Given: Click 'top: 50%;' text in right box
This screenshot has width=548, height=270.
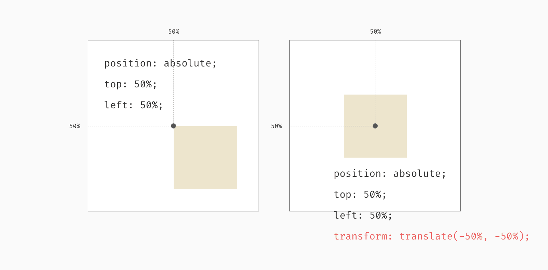Looking at the screenshot, I should tap(360, 195).
